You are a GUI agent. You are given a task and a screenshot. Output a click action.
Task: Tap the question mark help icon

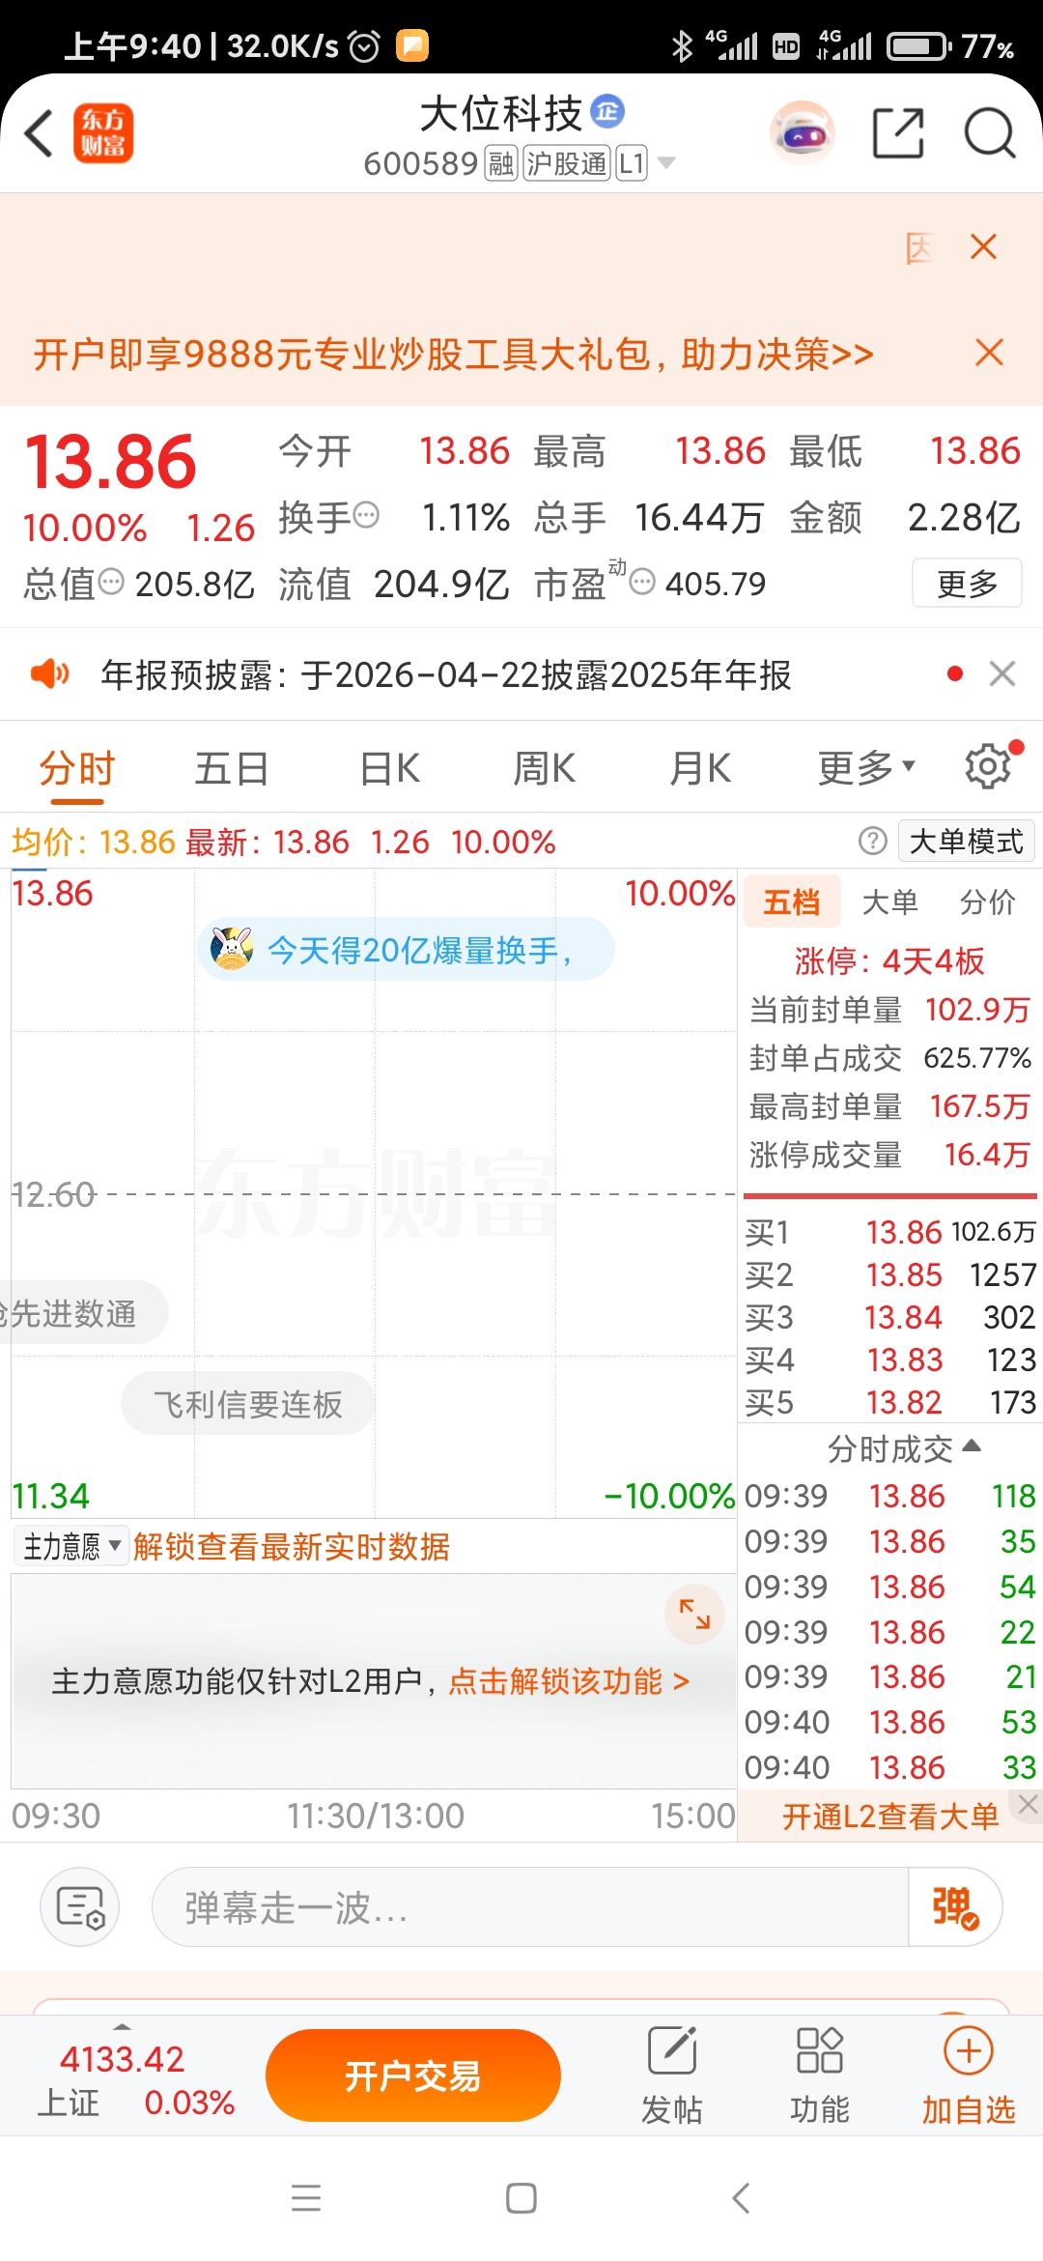(x=872, y=841)
